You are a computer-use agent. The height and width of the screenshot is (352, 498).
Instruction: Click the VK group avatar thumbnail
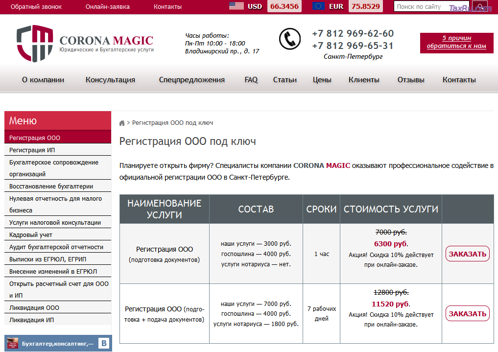tap(13, 343)
